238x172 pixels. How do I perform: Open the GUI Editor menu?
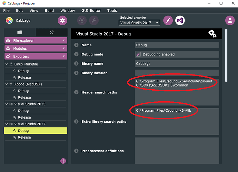(91, 11)
